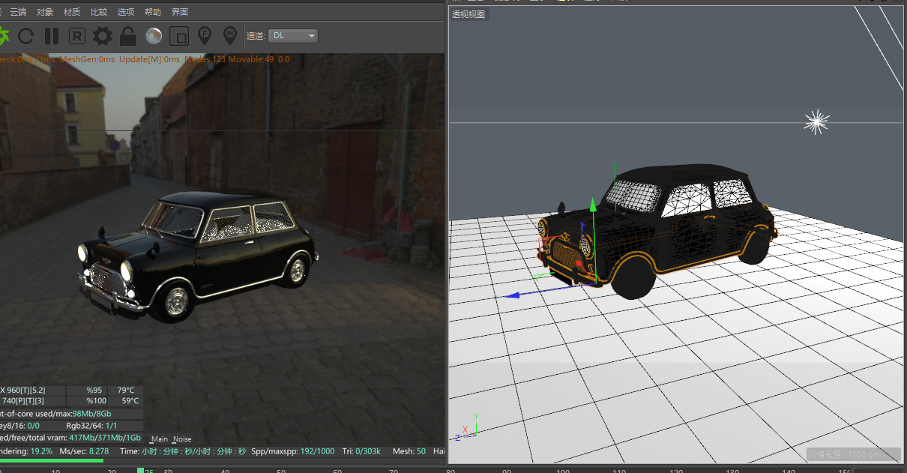Viewport: 907px width, 473px height.
Task: Click the R render region button
Action: (x=77, y=35)
